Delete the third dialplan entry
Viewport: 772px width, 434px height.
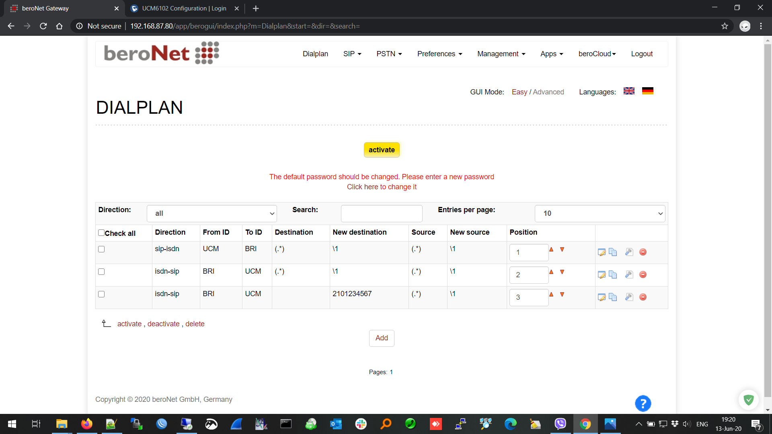[643, 297]
